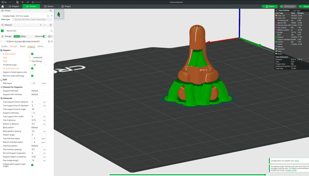Remove a filament with minus icon
Image resolution: width=309 pixels, height=176 pixels.
click(45, 25)
